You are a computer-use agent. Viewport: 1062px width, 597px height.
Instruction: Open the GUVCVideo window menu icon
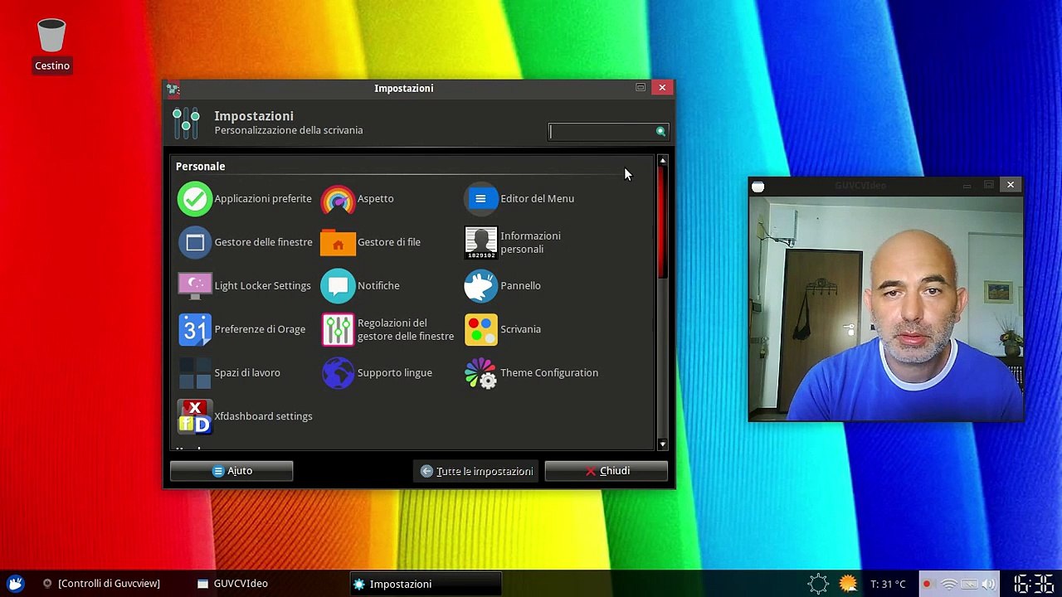[758, 186]
